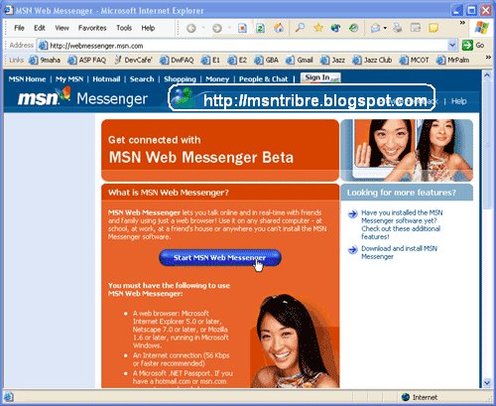496x406 pixels.
Task: Open the Back button history dropdown arrow
Action: coord(203,29)
